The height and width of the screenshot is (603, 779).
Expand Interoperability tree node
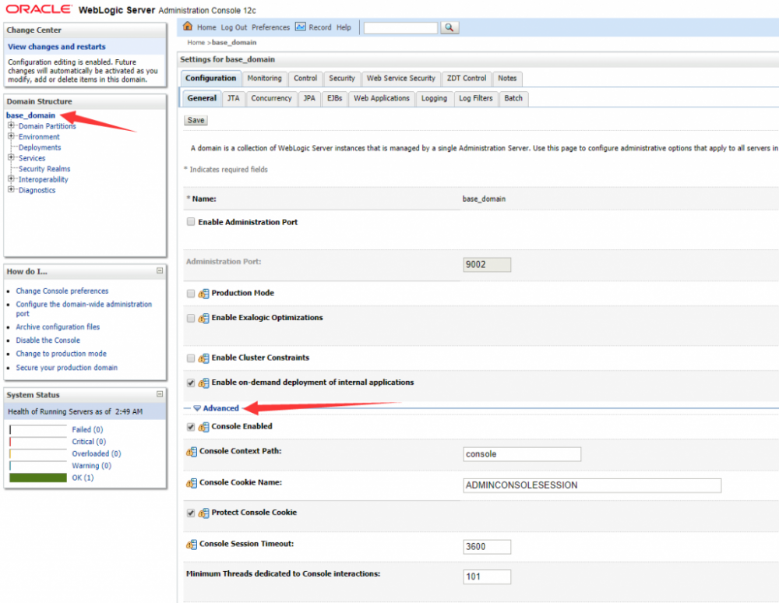[11, 179]
